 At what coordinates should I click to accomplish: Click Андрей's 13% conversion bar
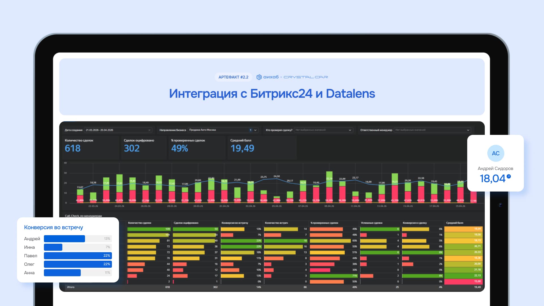pos(64,239)
